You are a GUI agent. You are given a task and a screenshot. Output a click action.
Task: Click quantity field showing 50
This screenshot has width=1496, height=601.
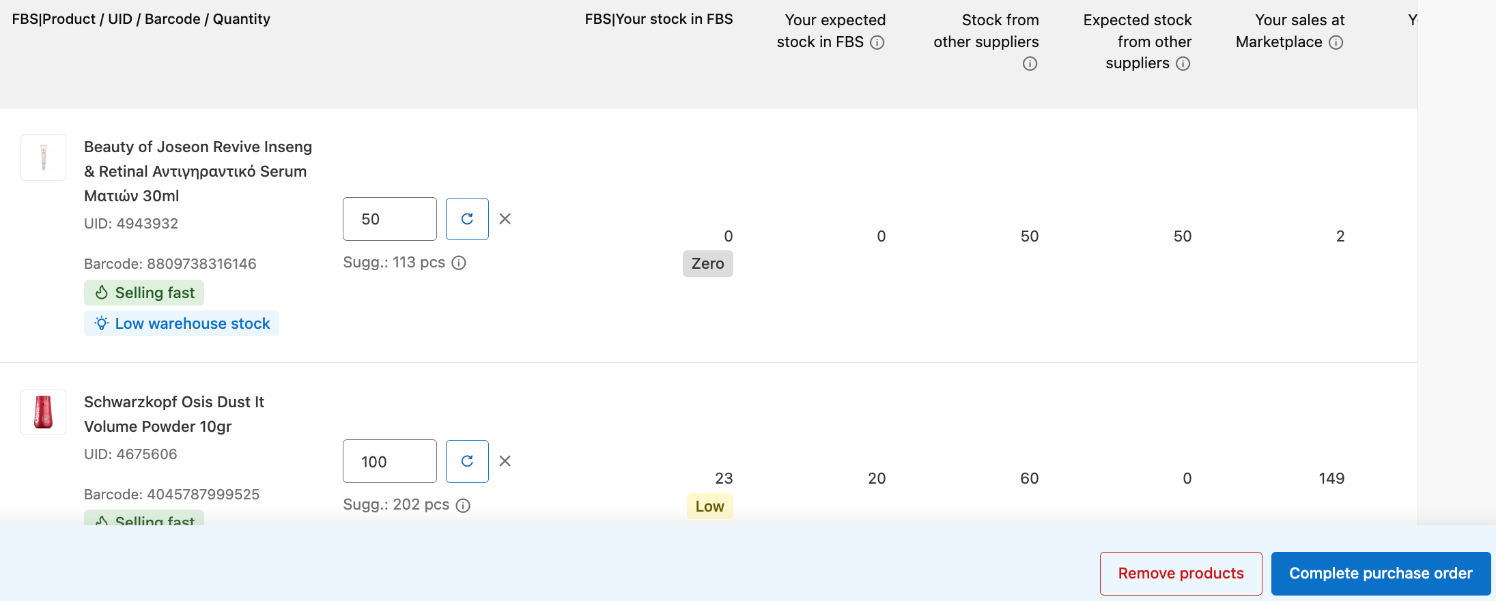(x=389, y=219)
